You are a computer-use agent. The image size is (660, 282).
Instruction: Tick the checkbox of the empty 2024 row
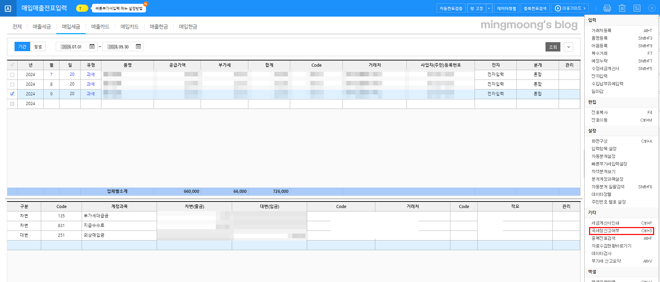pos(12,104)
